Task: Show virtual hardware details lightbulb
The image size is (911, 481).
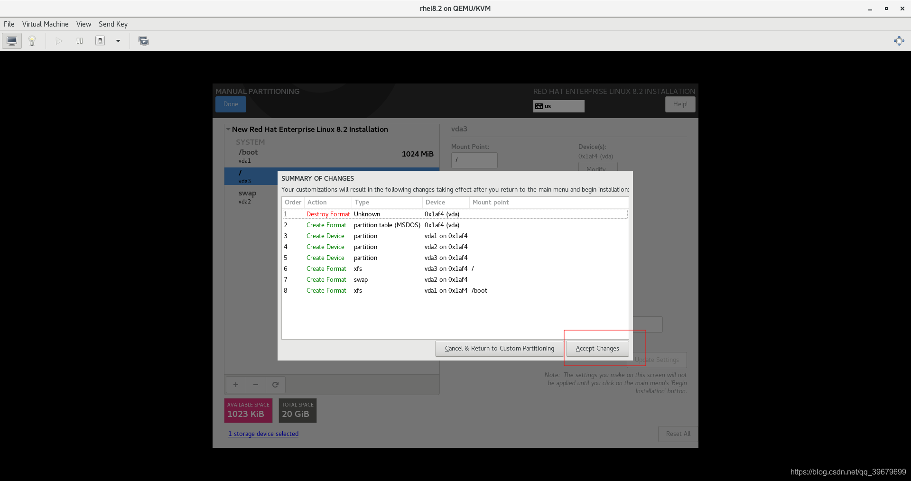Action: coord(32,41)
